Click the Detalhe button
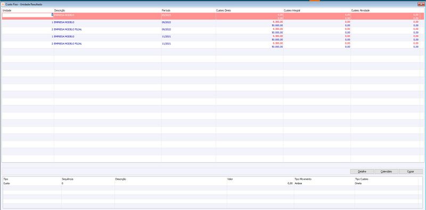 pyautogui.click(x=362, y=172)
